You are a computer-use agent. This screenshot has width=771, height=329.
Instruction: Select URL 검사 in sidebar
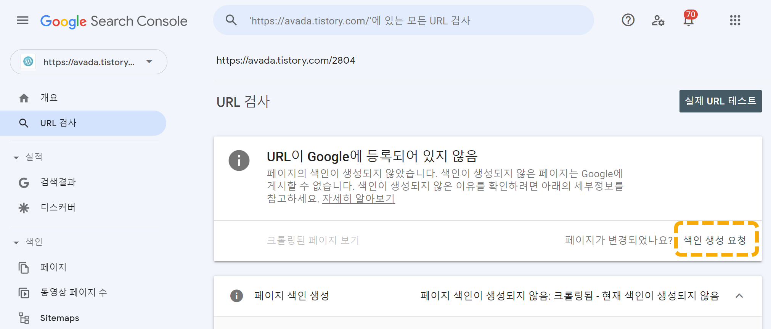pyautogui.click(x=83, y=123)
